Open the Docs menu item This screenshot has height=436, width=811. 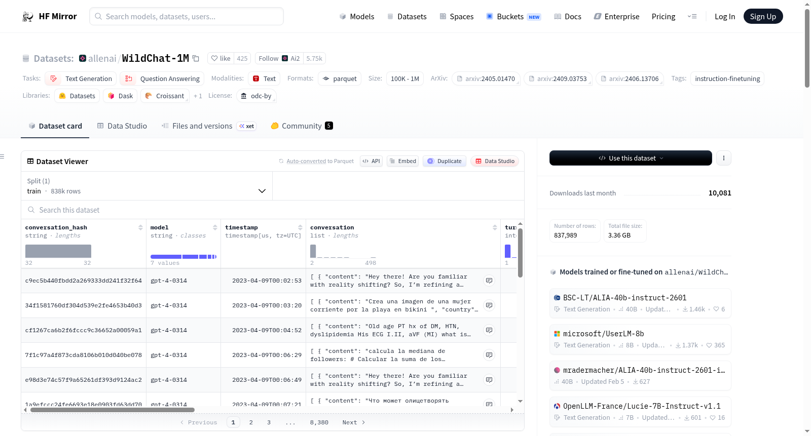(568, 16)
